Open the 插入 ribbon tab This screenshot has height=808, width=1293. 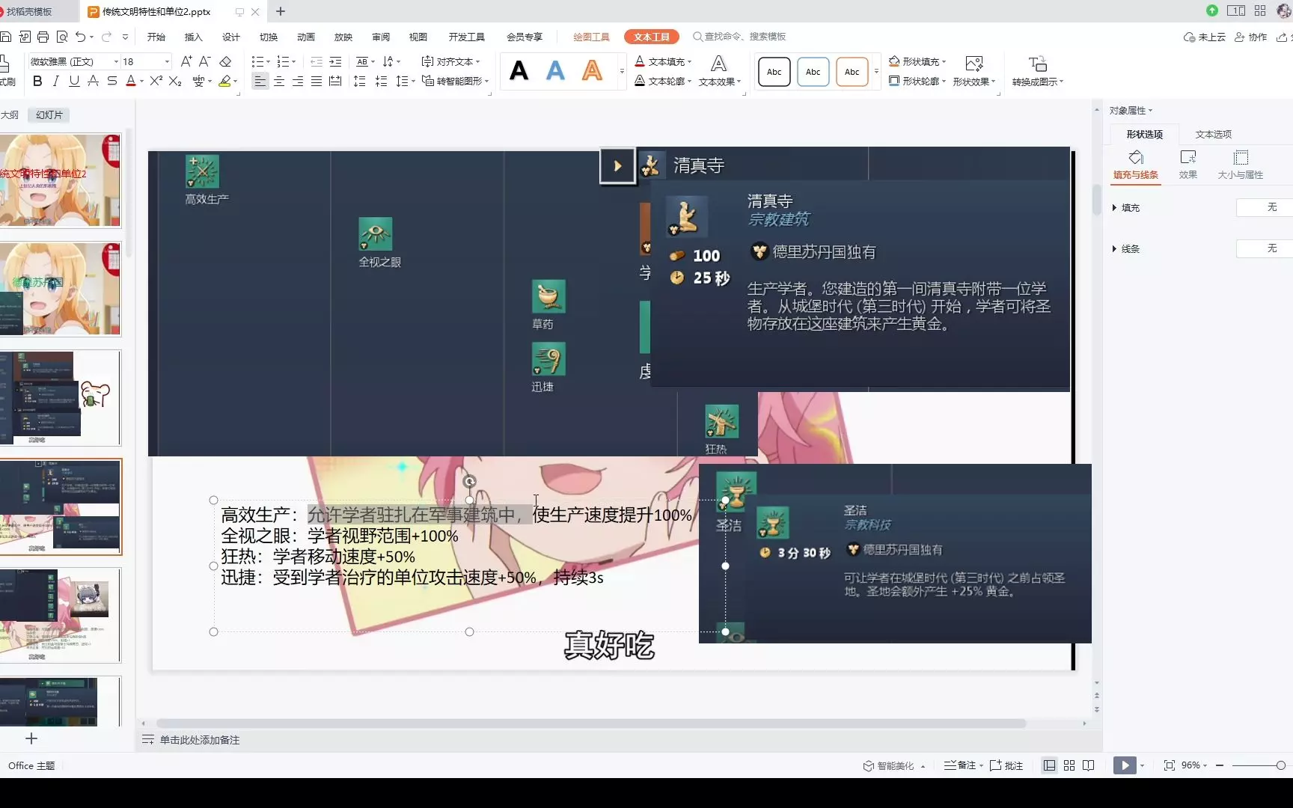[x=194, y=37]
